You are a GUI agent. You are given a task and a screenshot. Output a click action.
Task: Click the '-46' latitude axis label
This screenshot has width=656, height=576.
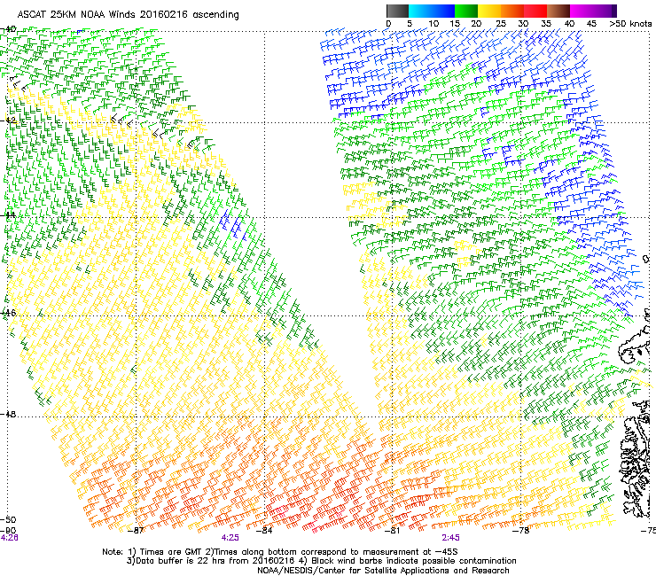tap(8, 313)
